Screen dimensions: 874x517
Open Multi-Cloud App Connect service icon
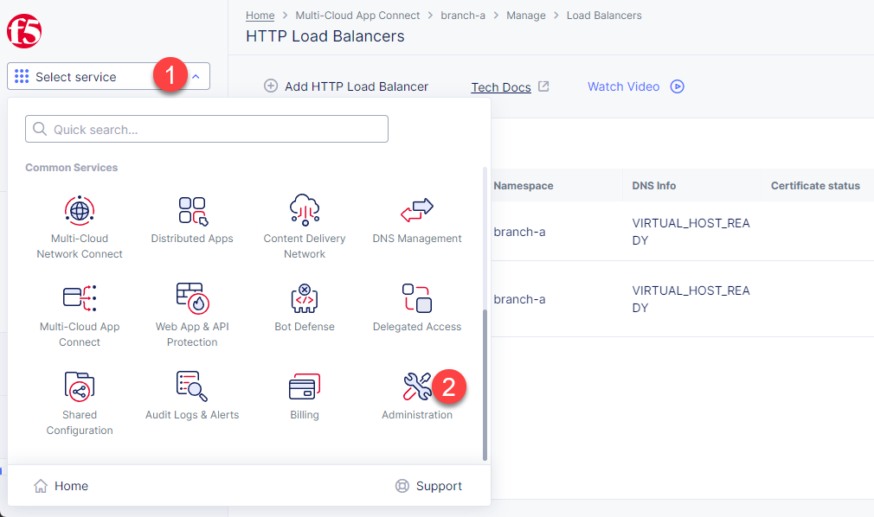80,298
